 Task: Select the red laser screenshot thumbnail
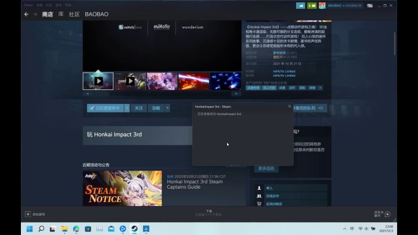coord(193,81)
